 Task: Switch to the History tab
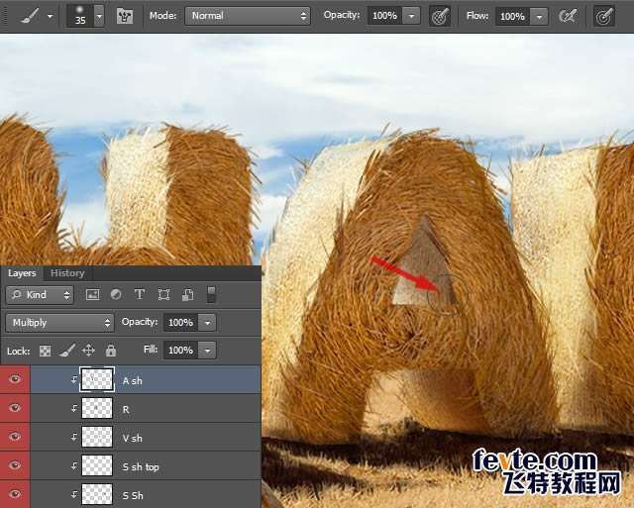click(67, 273)
